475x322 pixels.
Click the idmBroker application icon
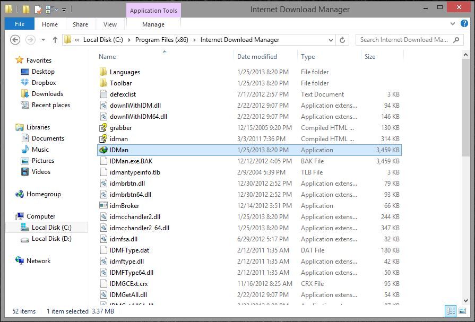(x=103, y=205)
